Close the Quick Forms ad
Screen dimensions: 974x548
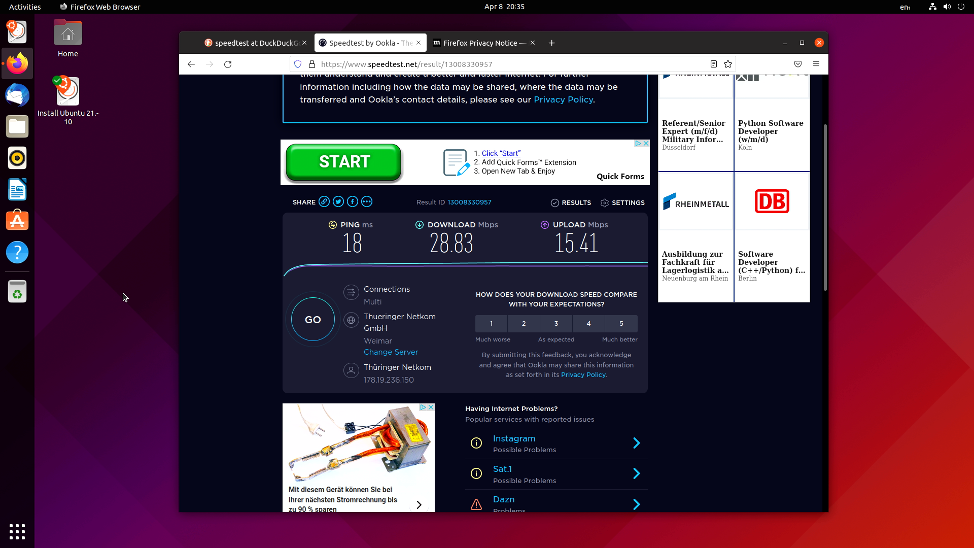(x=646, y=144)
